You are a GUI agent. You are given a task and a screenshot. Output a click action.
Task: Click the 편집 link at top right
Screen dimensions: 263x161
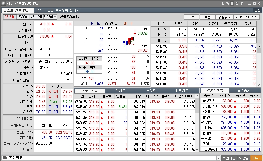(x=257, y=10)
